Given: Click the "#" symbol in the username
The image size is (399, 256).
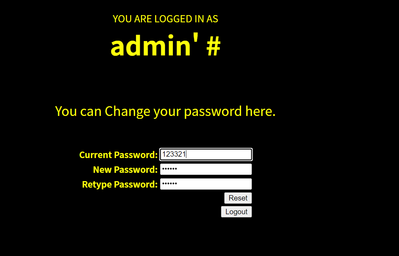Looking at the screenshot, I should point(213,47).
